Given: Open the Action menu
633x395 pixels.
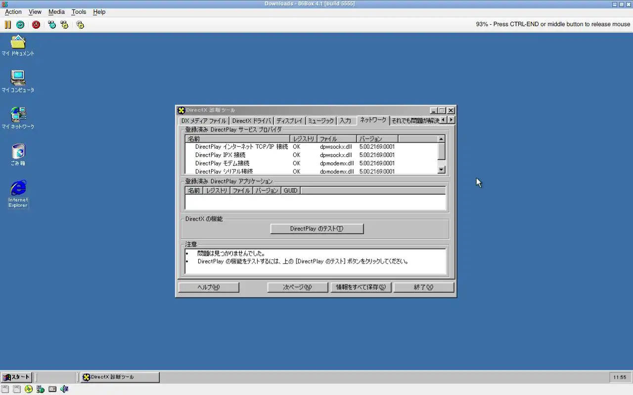Looking at the screenshot, I should pyautogui.click(x=13, y=12).
